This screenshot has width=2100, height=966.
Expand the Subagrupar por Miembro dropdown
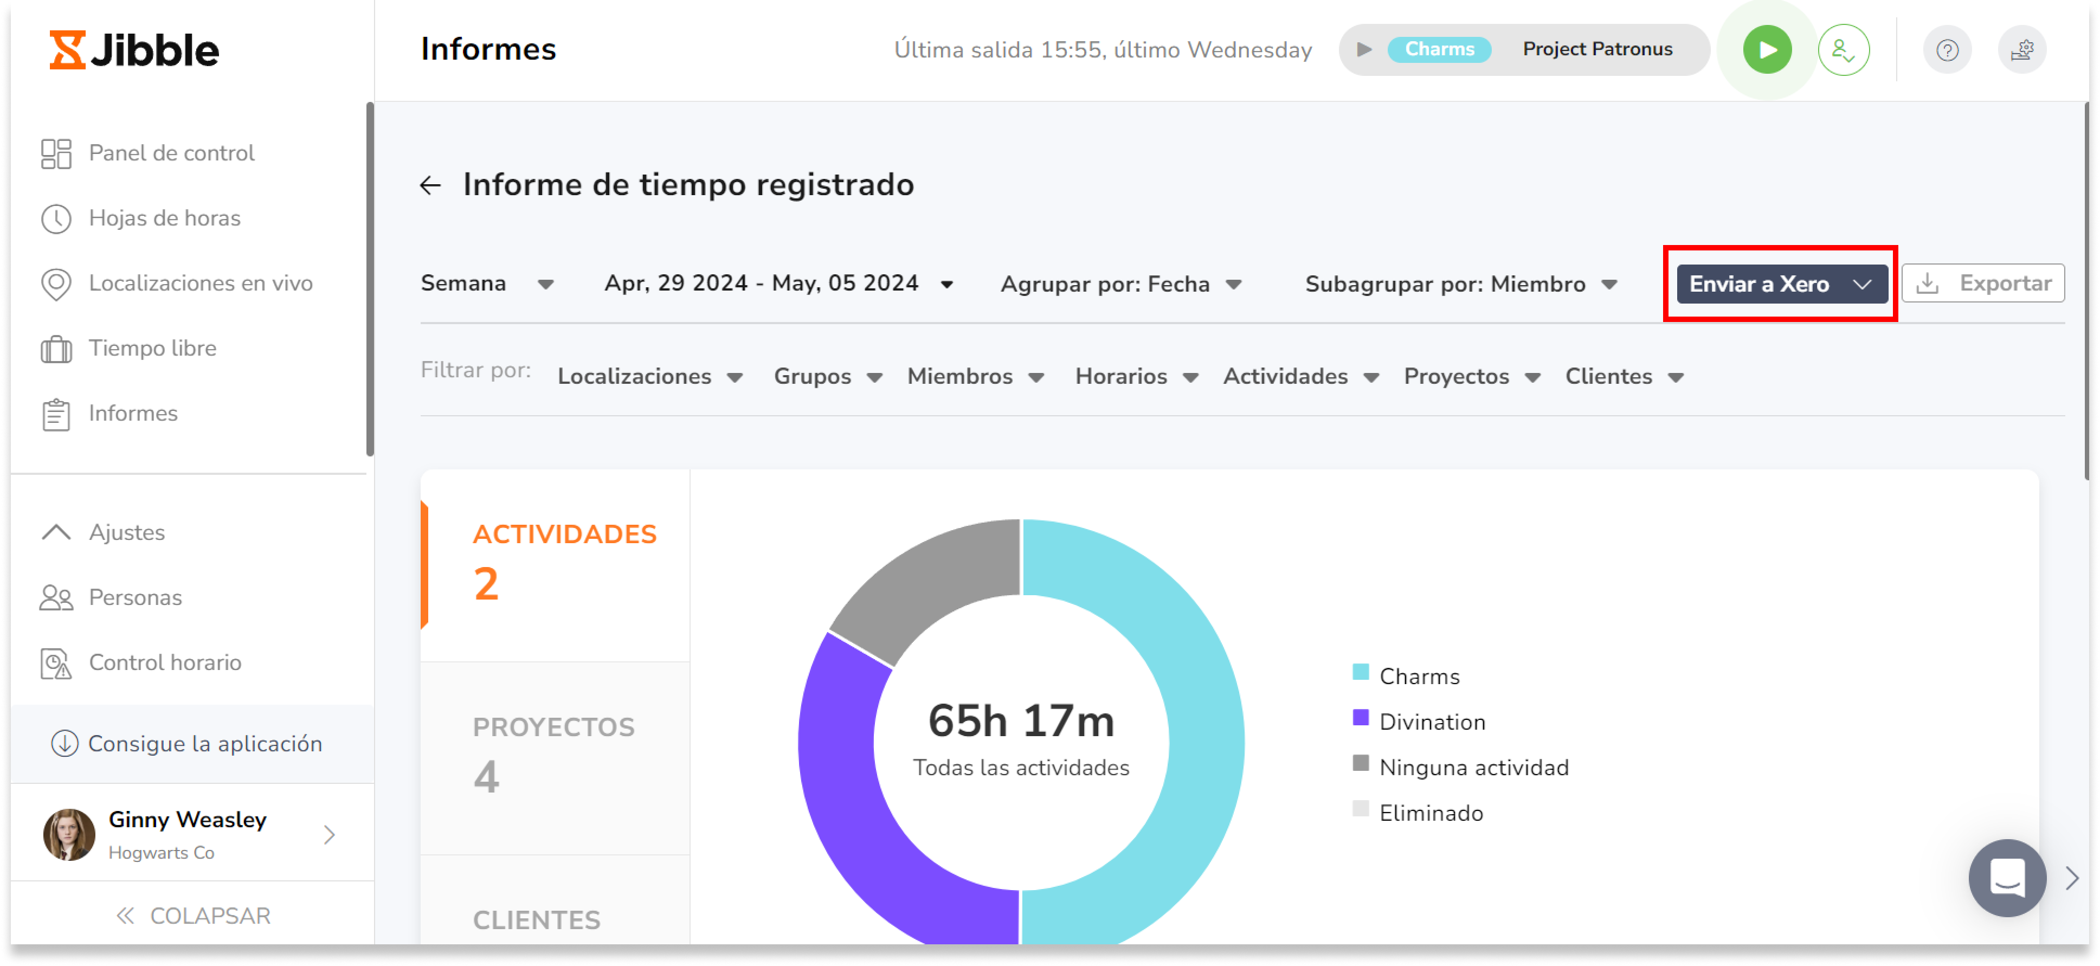1608,284
